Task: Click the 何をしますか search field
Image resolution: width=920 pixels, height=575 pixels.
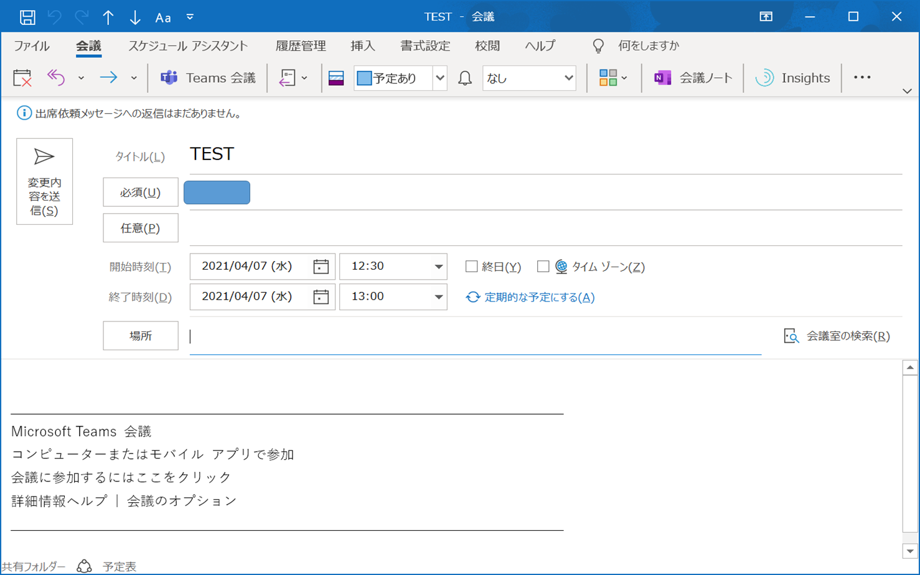Action: [x=648, y=45]
